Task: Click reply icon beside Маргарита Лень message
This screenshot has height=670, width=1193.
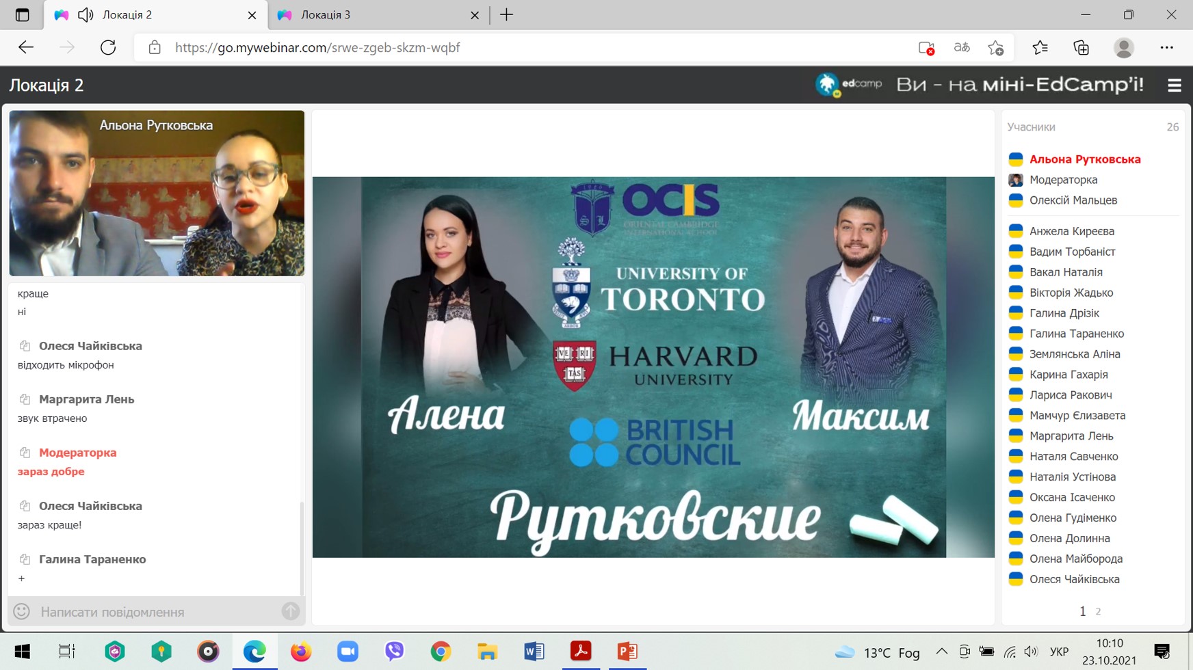Action: pyautogui.click(x=25, y=399)
